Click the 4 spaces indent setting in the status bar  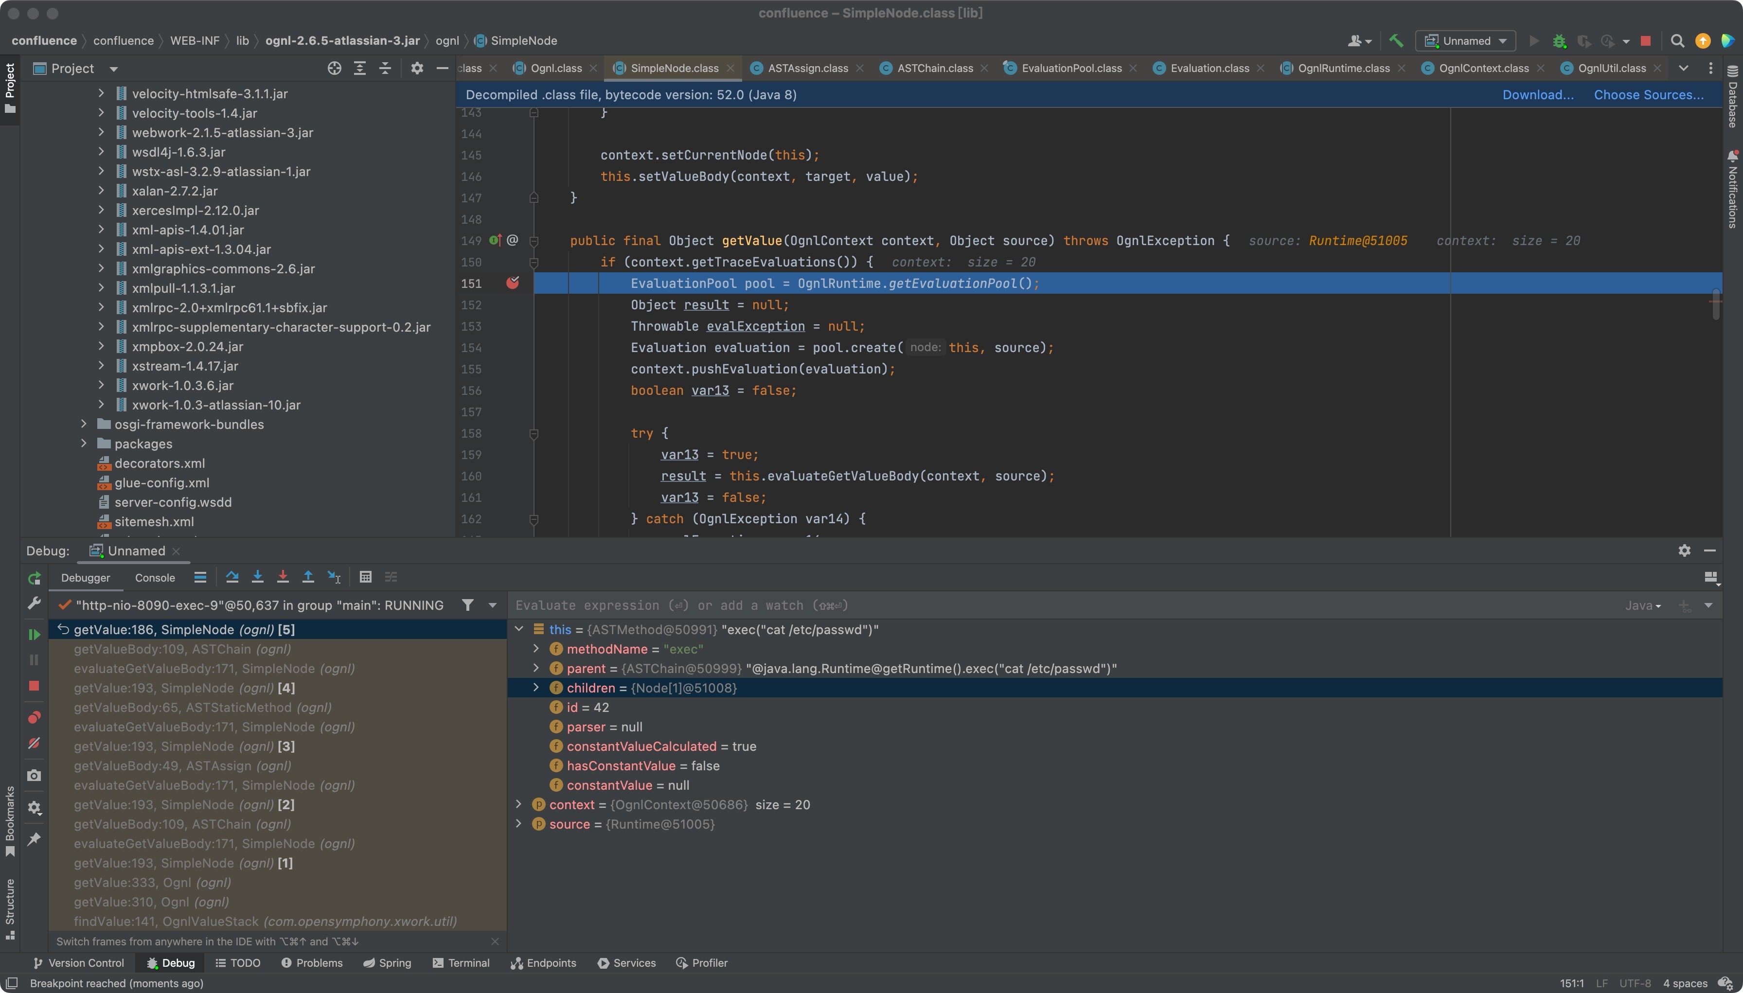[x=1684, y=983]
